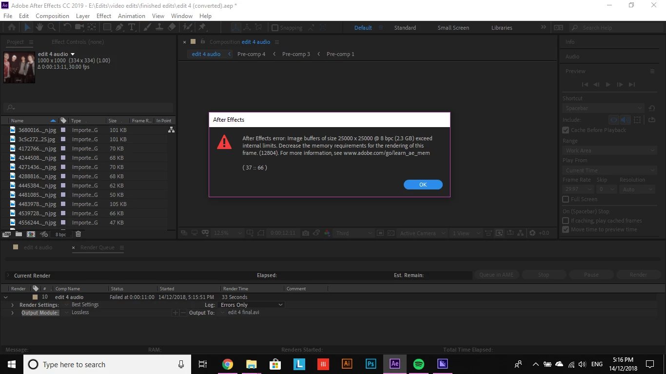Select the Pen tool

tap(119, 28)
